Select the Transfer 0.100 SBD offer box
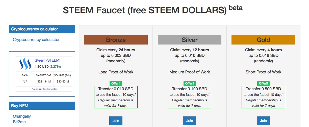Viewport: 309px width, 127px height. click(x=190, y=97)
